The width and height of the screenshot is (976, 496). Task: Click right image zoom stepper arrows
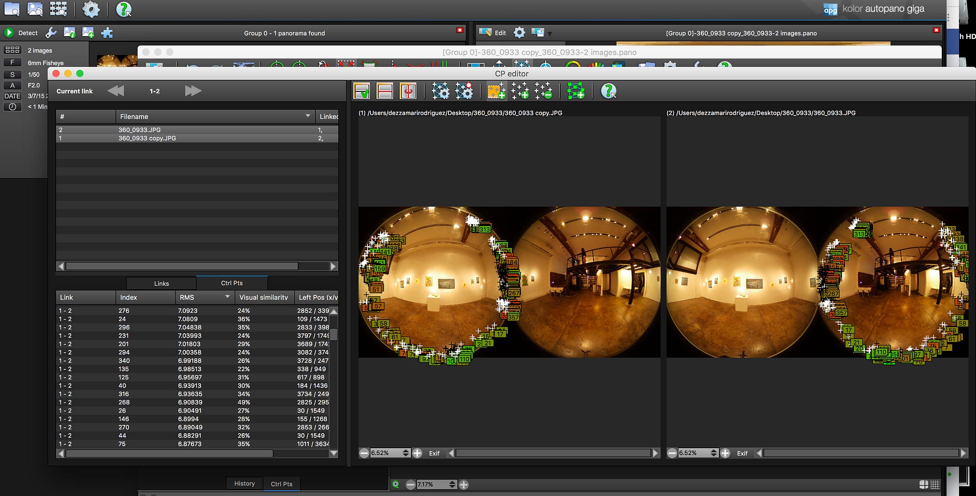pyautogui.click(x=714, y=453)
